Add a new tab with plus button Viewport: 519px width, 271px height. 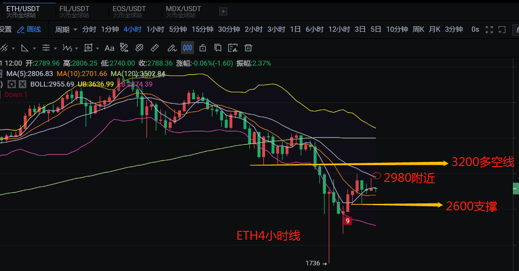(223, 12)
